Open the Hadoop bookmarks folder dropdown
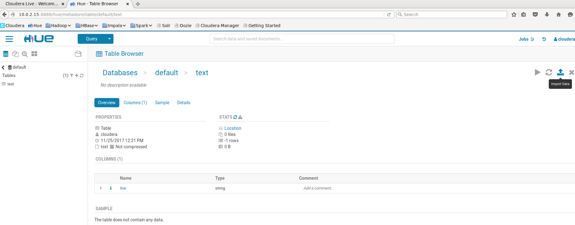The height and width of the screenshot is (225, 575). point(58,26)
